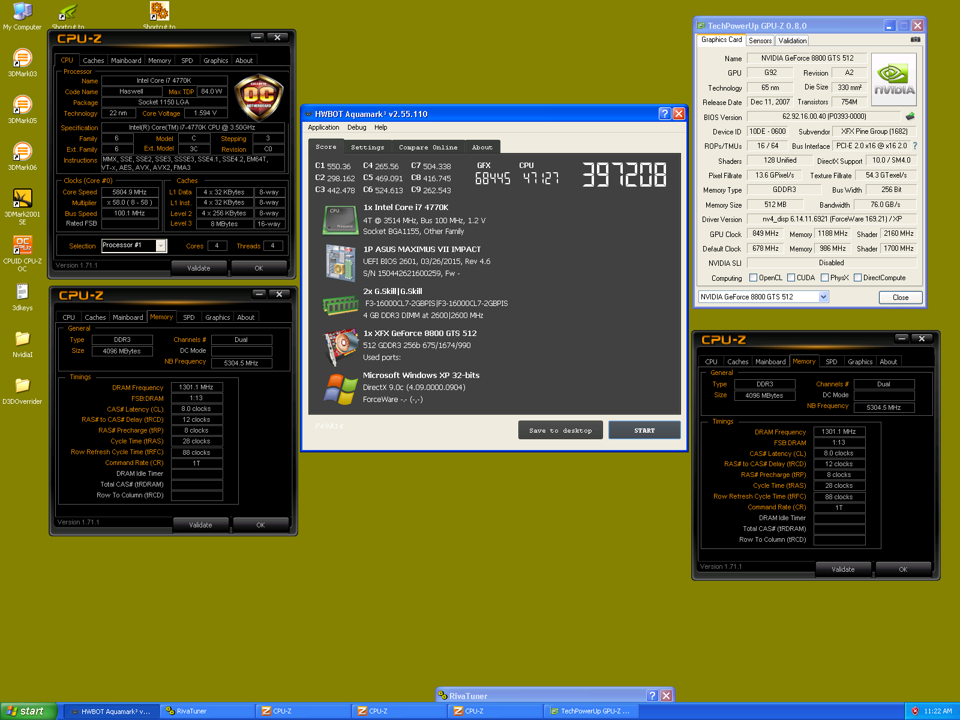Open the Application menu in Aquamark
Image resolution: width=960 pixels, height=720 pixels.
tap(323, 127)
